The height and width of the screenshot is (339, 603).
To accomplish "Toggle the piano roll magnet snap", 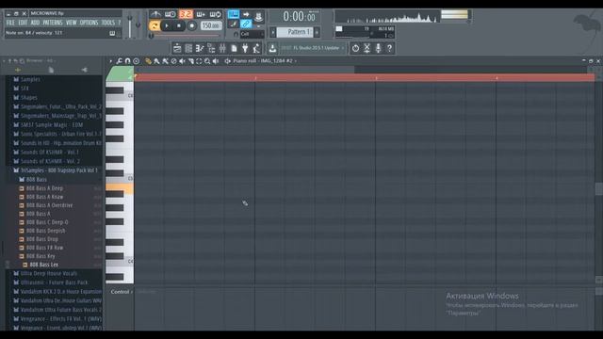I will click(x=128, y=61).
